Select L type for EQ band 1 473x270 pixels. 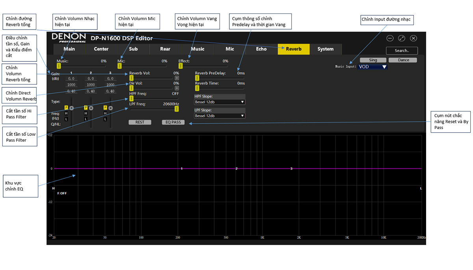(66, 119)
